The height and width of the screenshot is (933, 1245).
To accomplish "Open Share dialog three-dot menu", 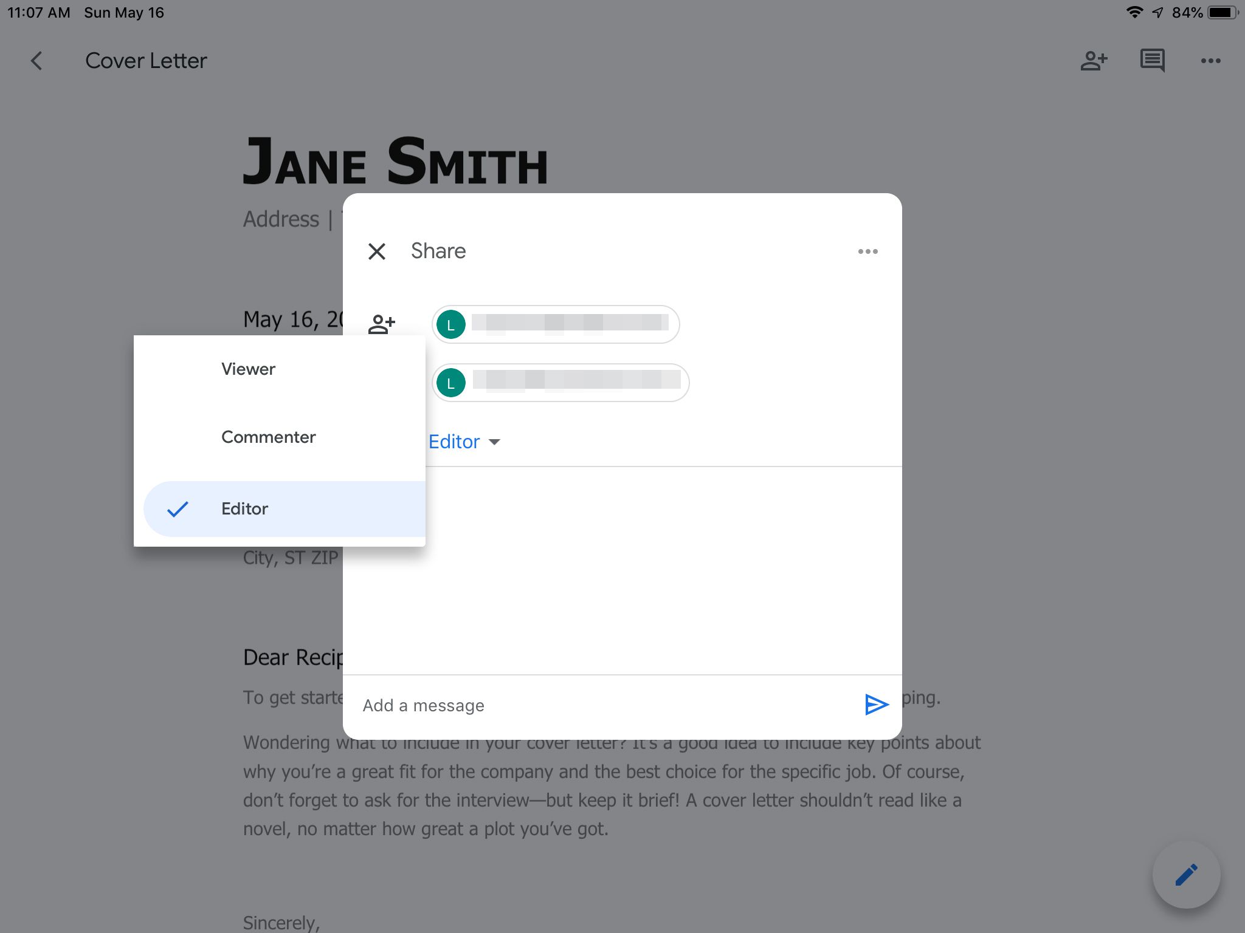I will (x=867, y=251).
